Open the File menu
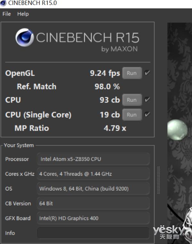Viewport: 192px width, 244px height. point(7,14)
